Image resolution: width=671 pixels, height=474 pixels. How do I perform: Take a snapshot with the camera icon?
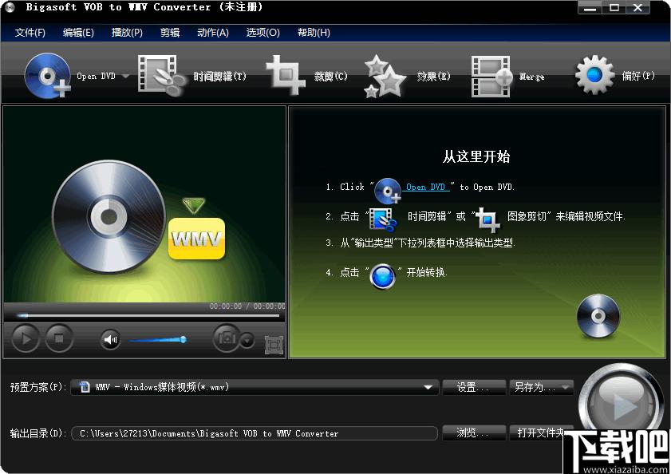pyautogui.click(x=227, y=338)
